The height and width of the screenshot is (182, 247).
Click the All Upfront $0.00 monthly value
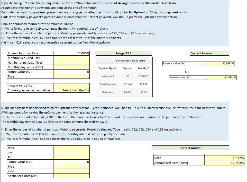coord(144,92)
